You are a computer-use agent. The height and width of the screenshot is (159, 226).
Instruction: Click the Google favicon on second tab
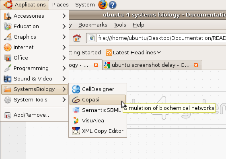(107, 65)
